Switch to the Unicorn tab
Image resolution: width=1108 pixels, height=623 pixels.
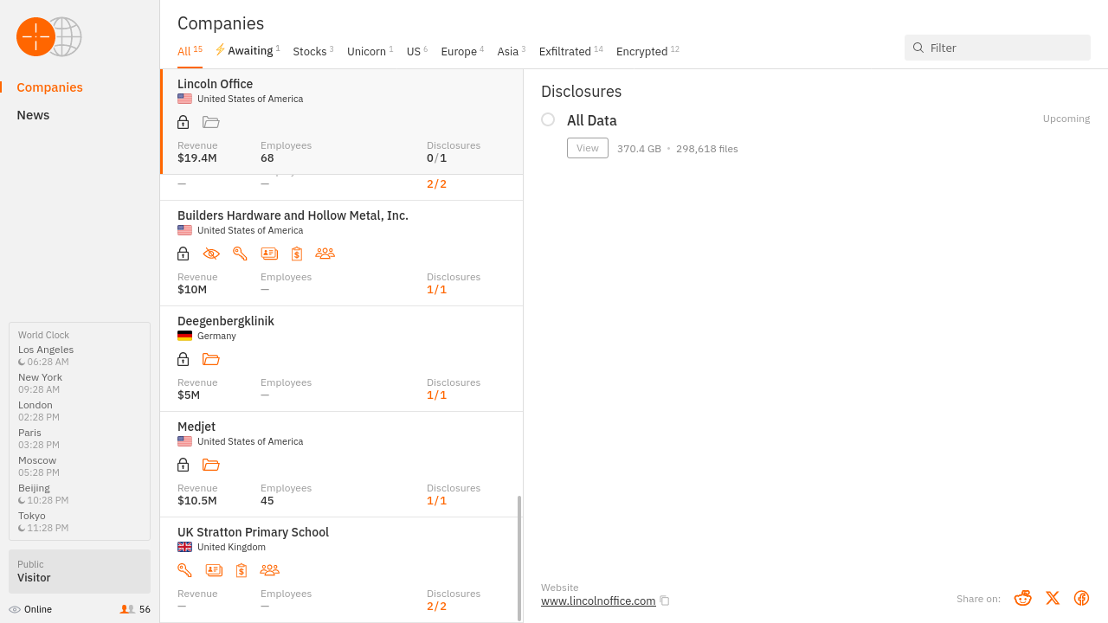tap(370, 51)
